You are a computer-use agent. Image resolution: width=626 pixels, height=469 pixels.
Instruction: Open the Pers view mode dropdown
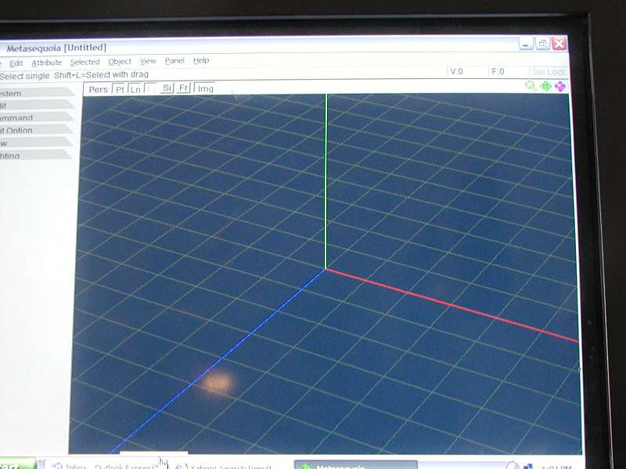[x=99, y=89]
